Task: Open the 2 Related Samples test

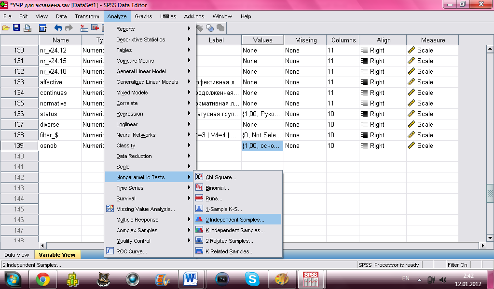Action: click(238, 241)
